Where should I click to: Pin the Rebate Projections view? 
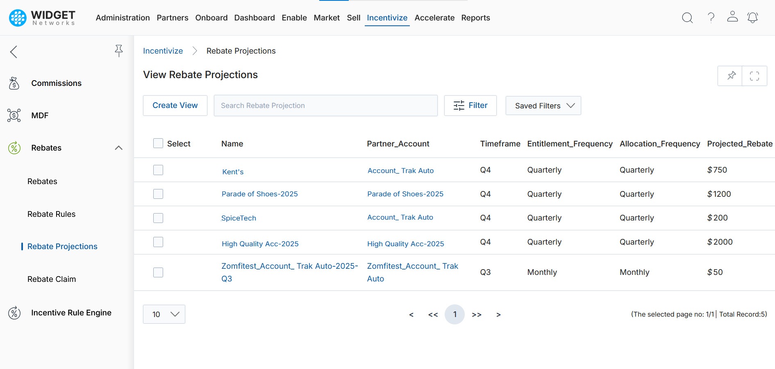pyautogui.click(x=731, y=76)
